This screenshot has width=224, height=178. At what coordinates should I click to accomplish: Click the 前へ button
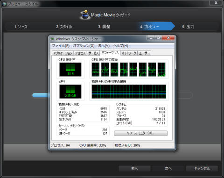coord(134,169)
